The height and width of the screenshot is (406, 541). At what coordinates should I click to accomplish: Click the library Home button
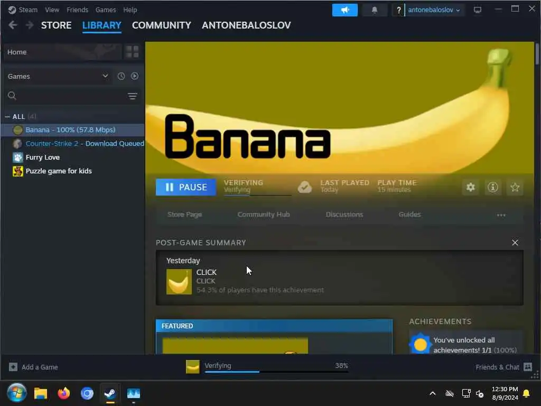tap(62, 52)
